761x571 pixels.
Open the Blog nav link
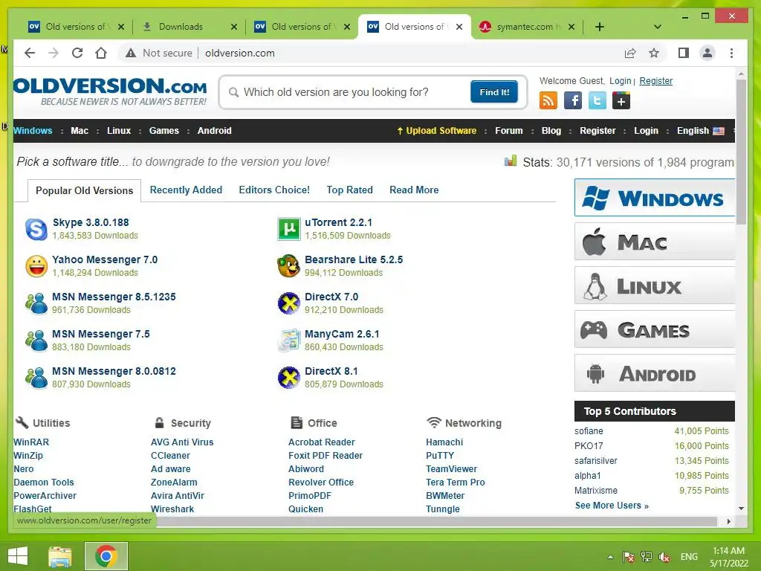[551, 131]
